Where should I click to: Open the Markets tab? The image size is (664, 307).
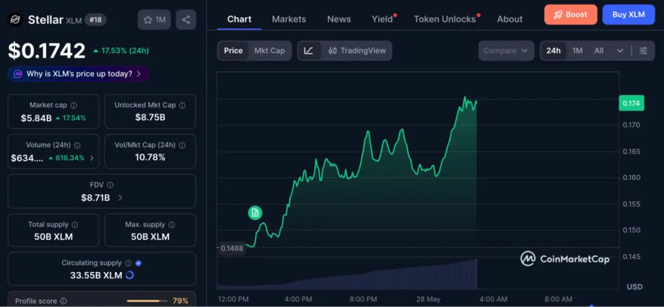(289, 19)
